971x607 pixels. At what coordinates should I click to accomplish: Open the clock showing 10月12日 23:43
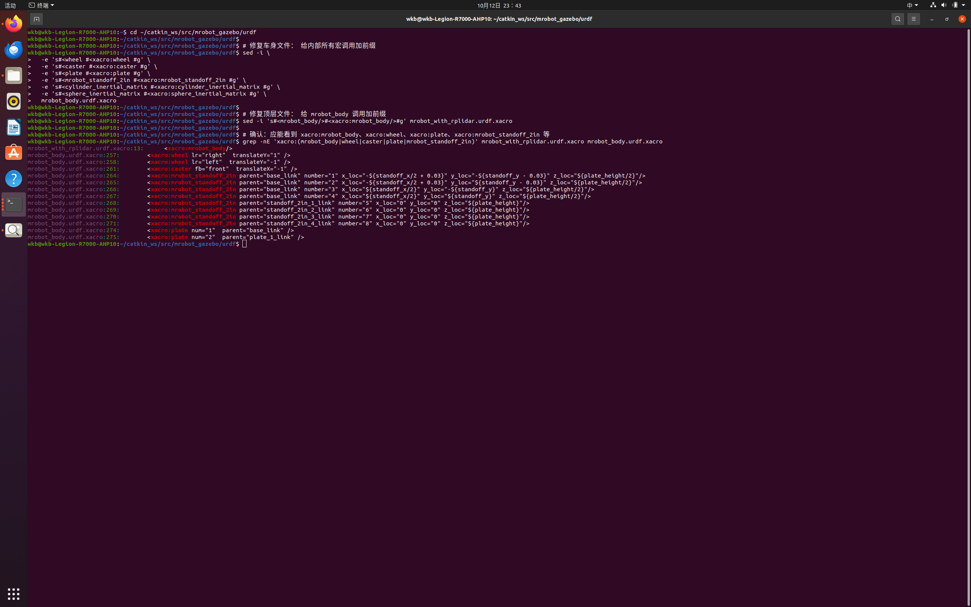pos(499,5)
